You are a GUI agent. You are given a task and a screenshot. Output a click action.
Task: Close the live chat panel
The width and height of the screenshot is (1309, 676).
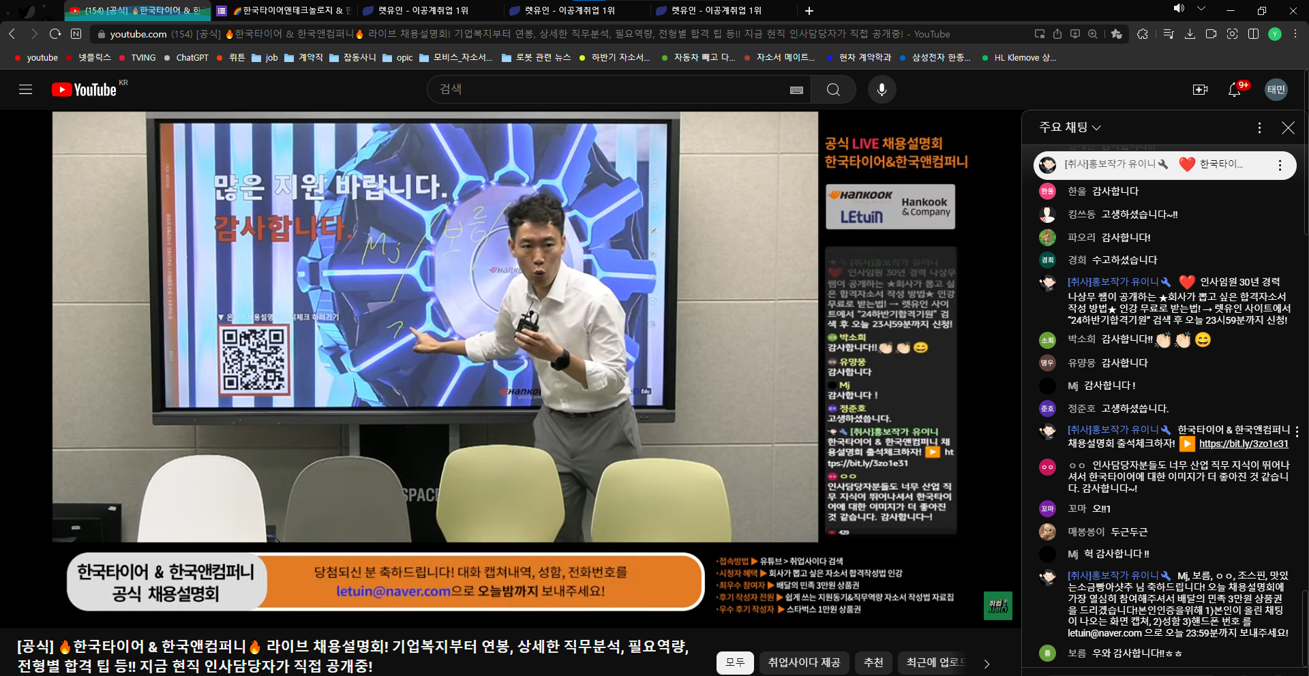coord(1288,127)
